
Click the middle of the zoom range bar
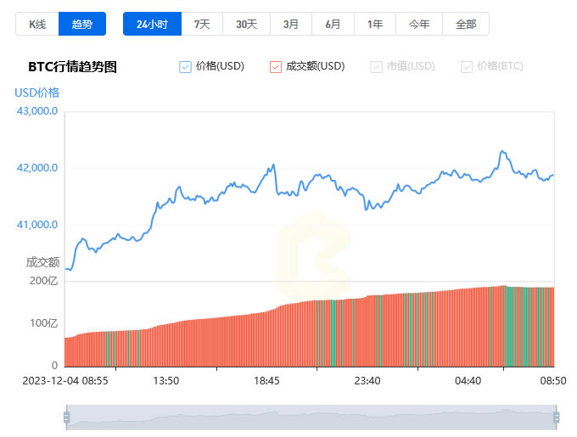point(311,417)
